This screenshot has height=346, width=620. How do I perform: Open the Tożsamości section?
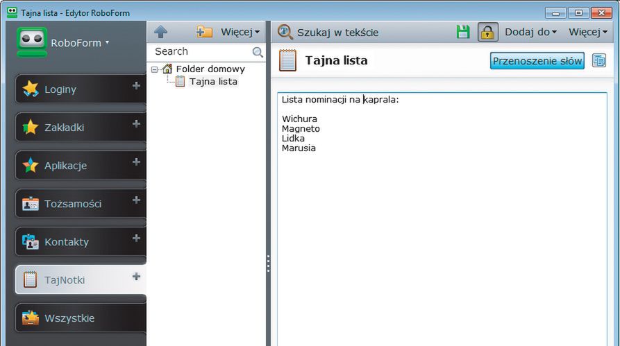tap(81, 204)
